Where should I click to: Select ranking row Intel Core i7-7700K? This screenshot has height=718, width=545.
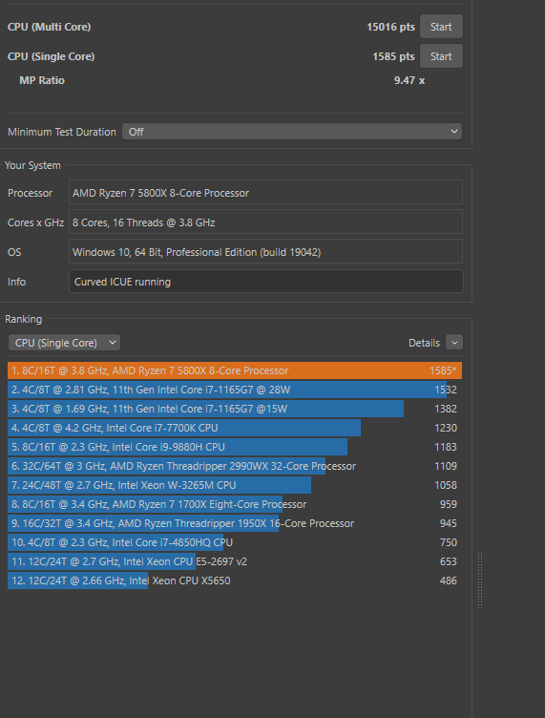coord(235,428)
